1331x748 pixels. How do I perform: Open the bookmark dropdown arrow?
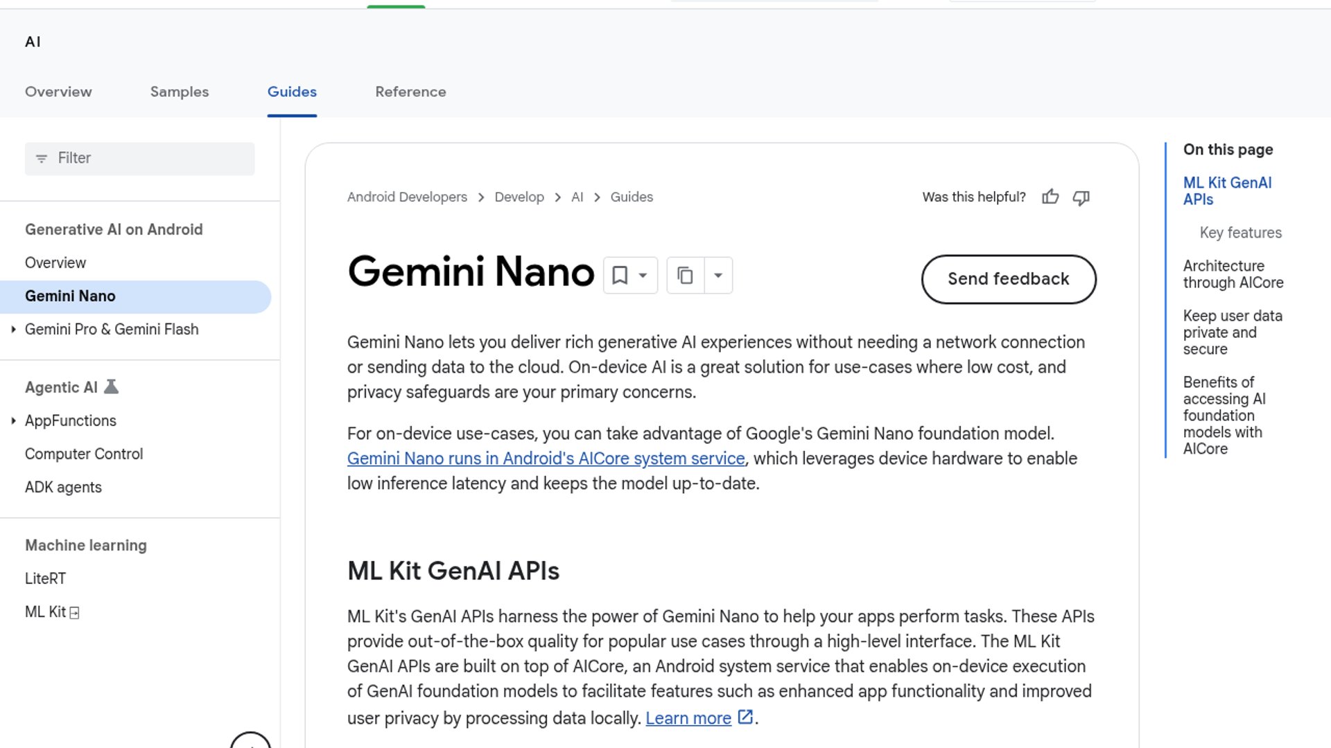pos(643,276)
